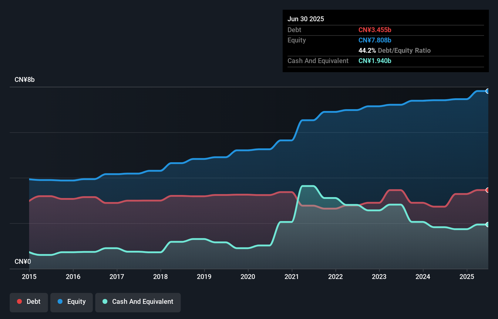Click the teal Cash And Equivalent legend dot
Screen dimensions: 498x319
pyautogui.click(x=105, y=301)
